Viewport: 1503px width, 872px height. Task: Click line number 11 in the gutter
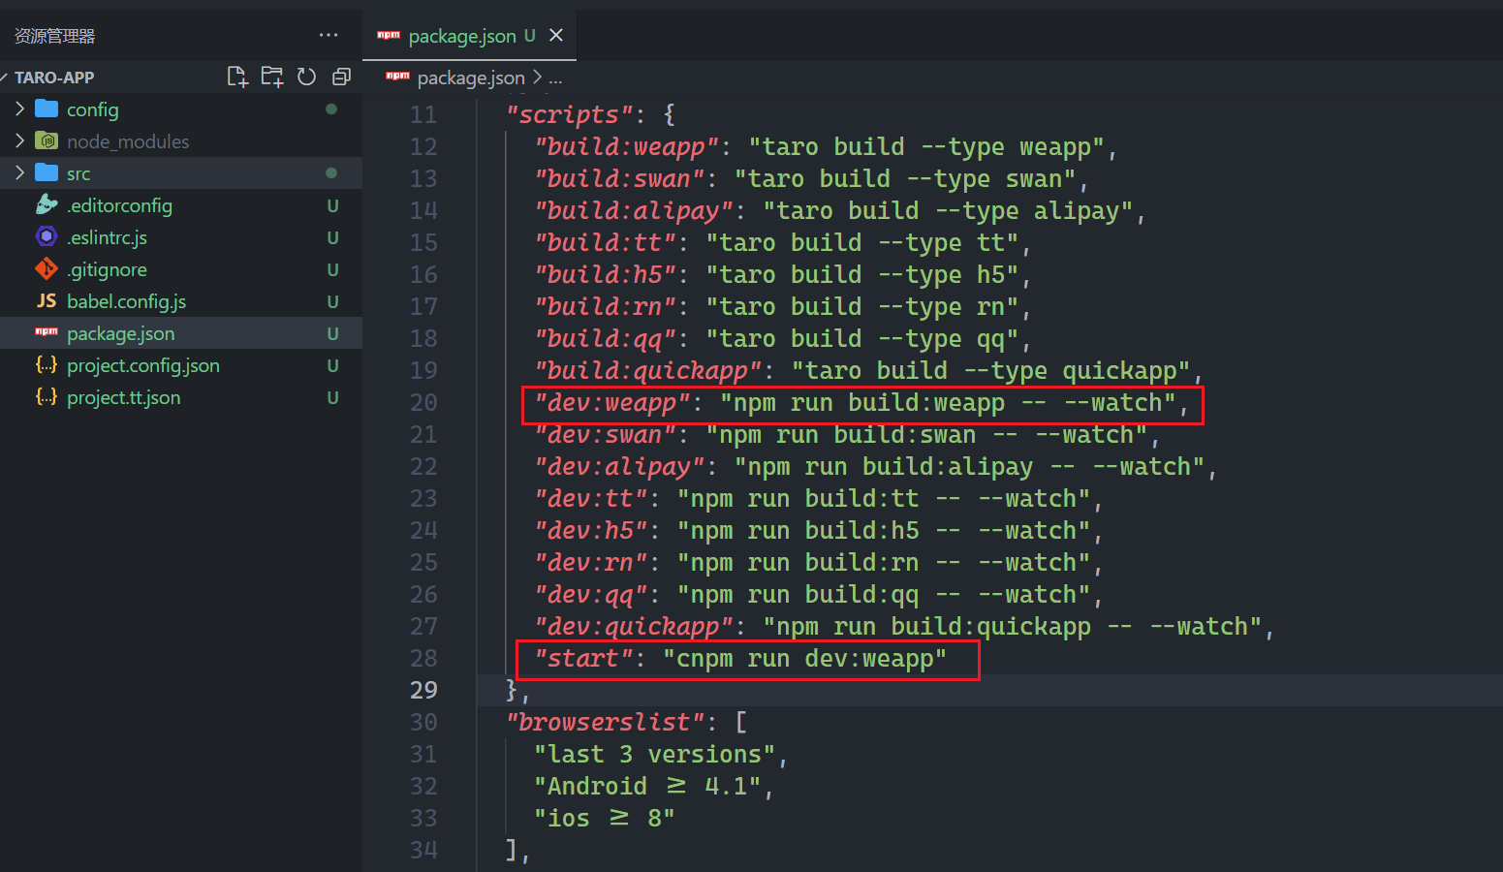pos(423,114)
